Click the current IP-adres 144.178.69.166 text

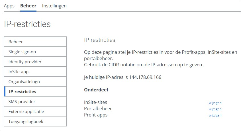coord(145,77)
